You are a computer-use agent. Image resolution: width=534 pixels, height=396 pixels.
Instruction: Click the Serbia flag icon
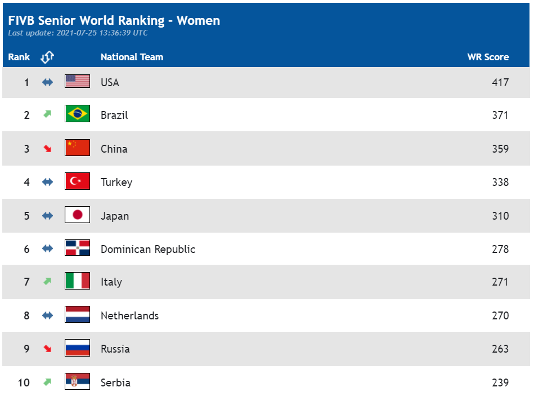coord(77,381)
